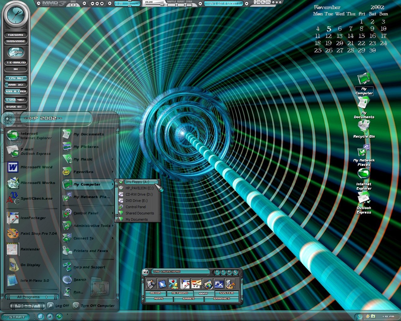The width and height of the screenshot is (401, 321).
Task: Click the Stop button in MMD3 player
Action: pyautogui.click(x=102, y=3)
